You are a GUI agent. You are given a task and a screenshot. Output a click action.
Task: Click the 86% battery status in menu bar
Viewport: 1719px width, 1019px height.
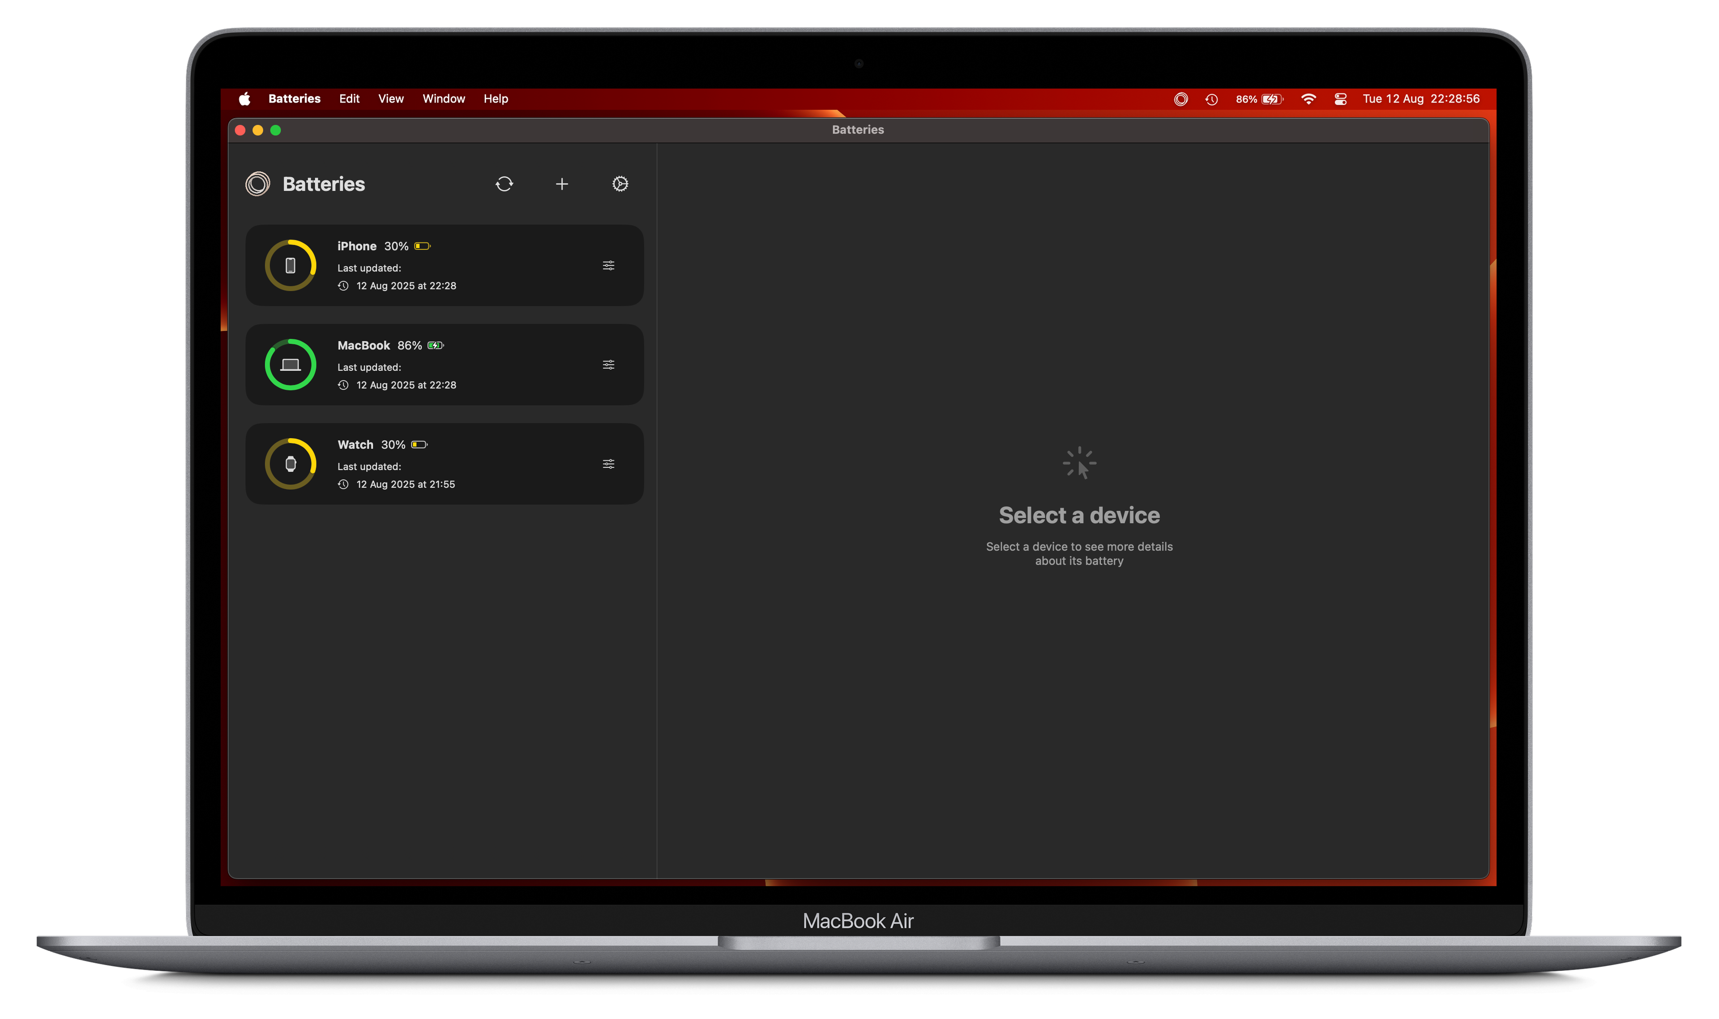1259,99
